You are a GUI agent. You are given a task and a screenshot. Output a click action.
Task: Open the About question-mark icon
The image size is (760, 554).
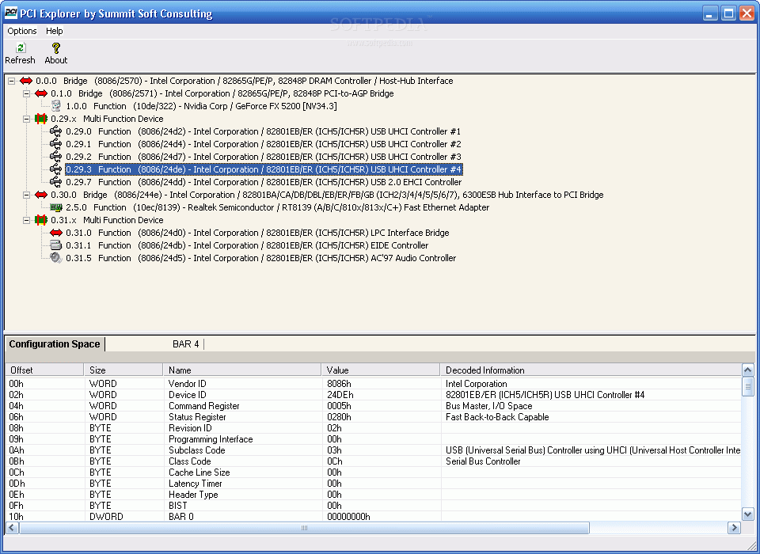[56, 47]
